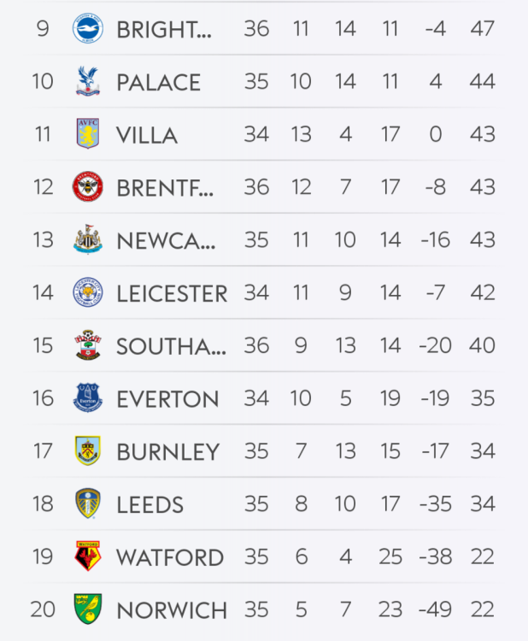
Task: Open the PALACE team name link
Action: click(158, 83)
